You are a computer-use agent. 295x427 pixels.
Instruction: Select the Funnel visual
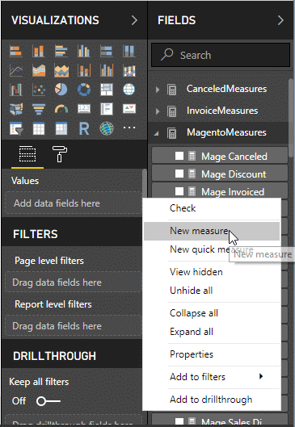[39, 109]
